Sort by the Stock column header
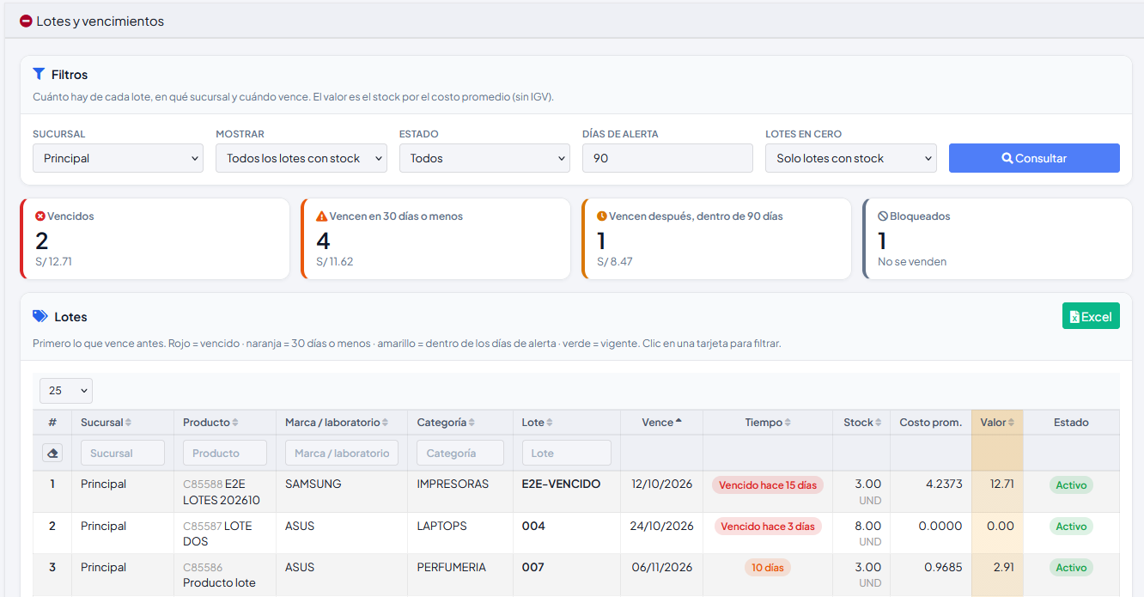This screenshot has width=1144, height=597. 861,423
